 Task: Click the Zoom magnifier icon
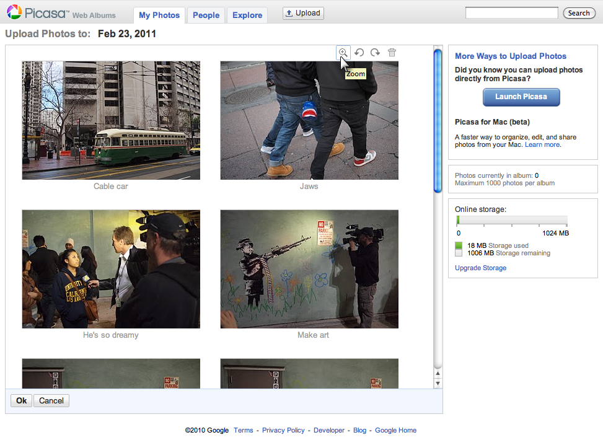coord(343,53)
